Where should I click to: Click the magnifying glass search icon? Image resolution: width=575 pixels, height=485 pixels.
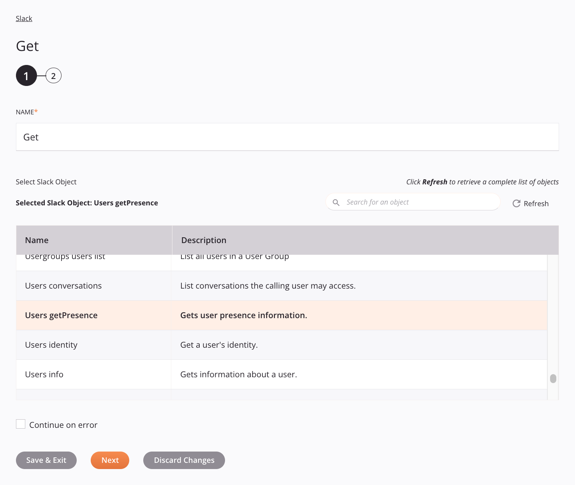point(336,203)
